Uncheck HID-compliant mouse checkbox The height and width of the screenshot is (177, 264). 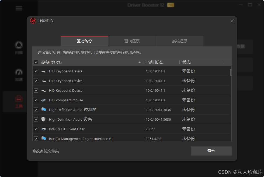pyautogui.click(x=36, y=100)
